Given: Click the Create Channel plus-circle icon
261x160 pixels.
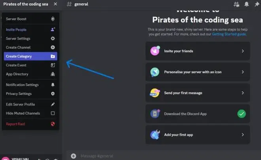Looking at the screenshot, I should point(53,47).
